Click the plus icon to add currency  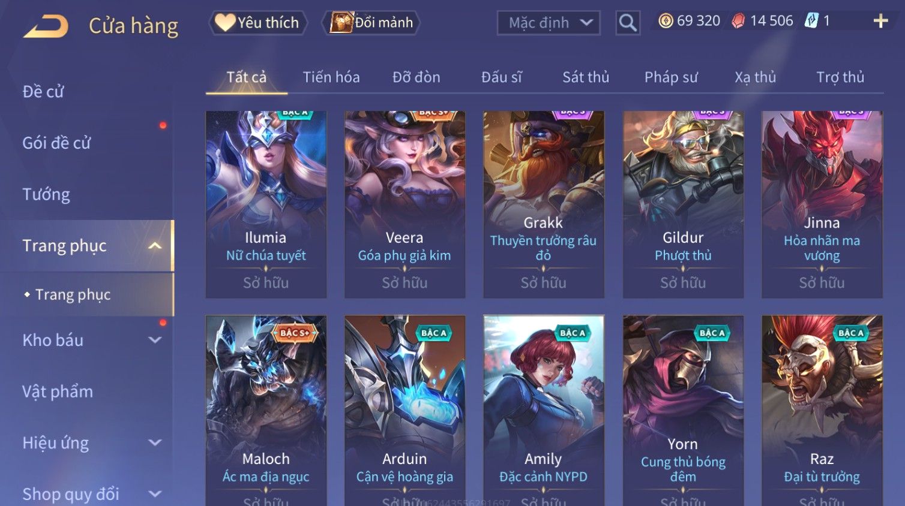click(880, 21)
